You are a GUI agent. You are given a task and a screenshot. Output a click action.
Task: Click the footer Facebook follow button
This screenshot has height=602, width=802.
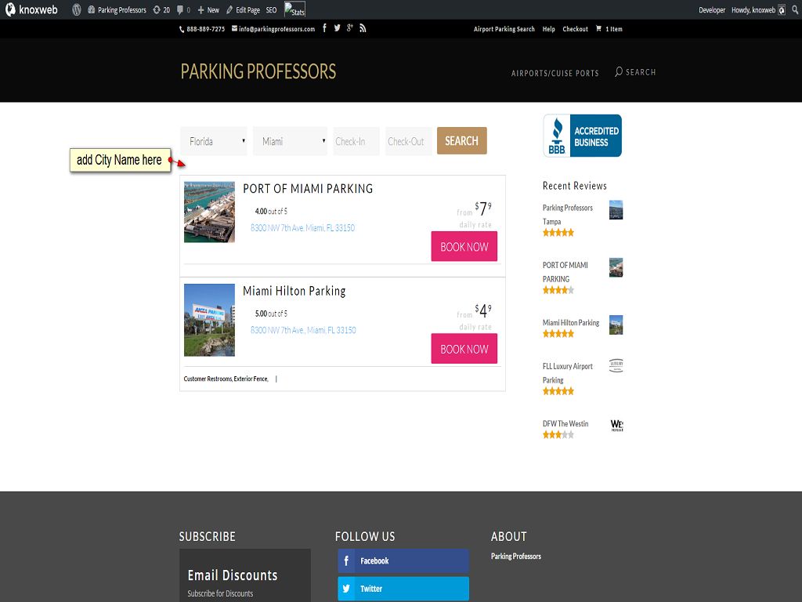[403, 561]
